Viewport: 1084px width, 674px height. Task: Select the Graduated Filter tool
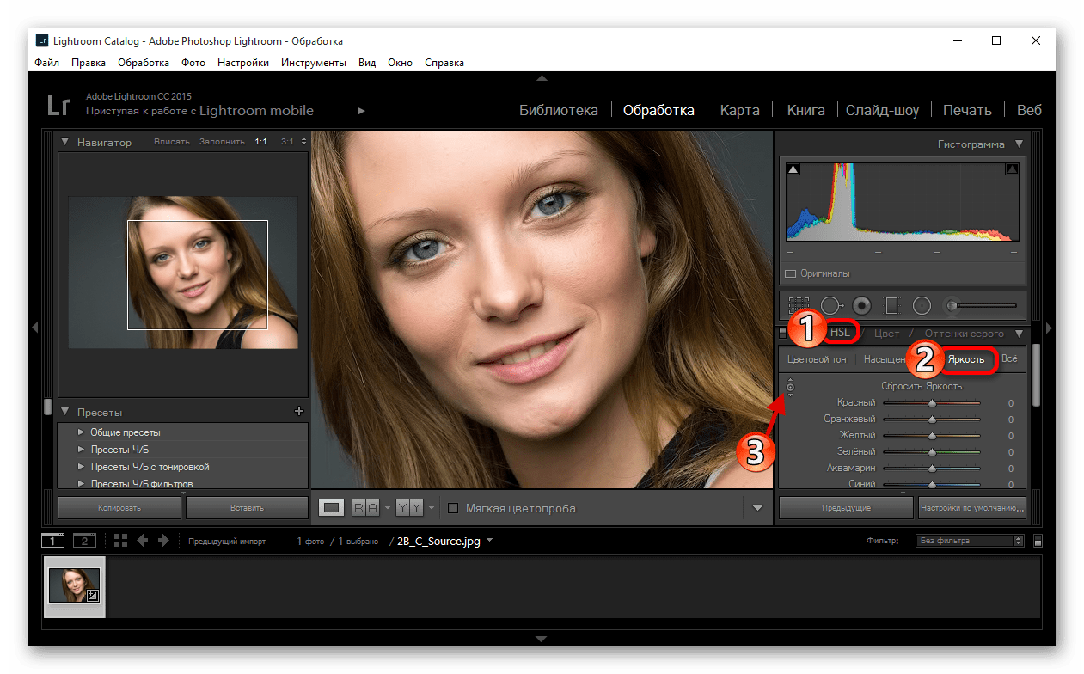[891, 305]
